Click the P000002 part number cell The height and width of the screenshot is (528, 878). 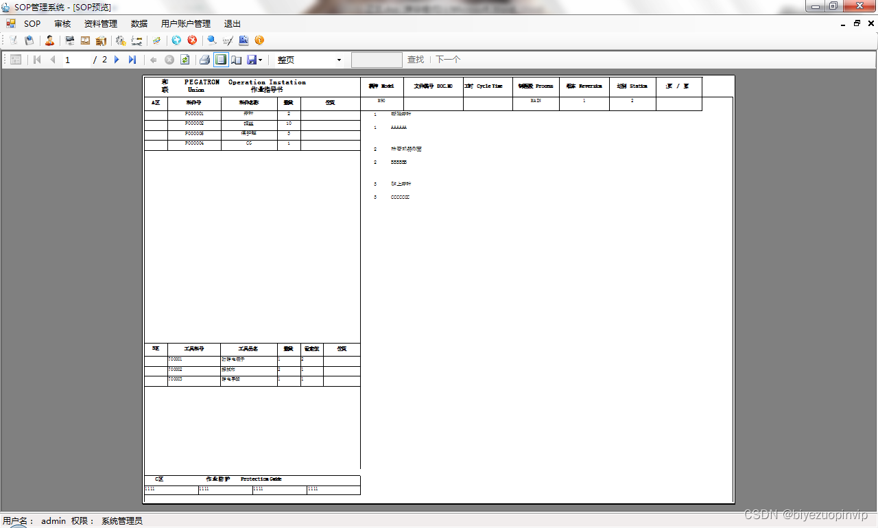pyautogui.click(x=194, y=123)
